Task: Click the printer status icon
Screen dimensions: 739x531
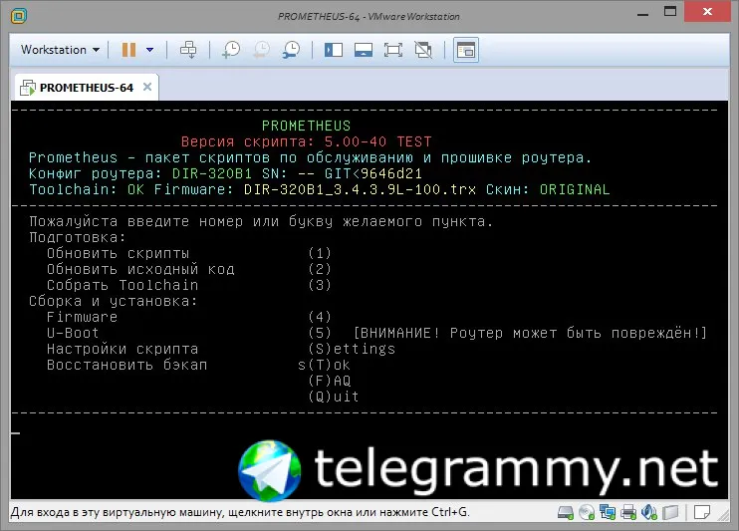Action: click(x=628, y=512)
